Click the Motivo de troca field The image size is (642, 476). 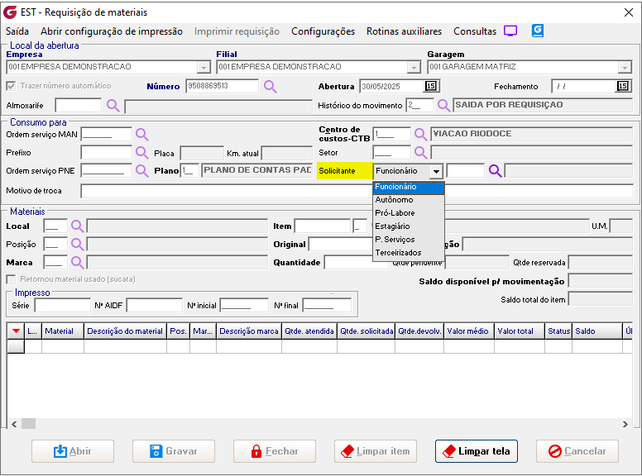click(x=357, y=191)
